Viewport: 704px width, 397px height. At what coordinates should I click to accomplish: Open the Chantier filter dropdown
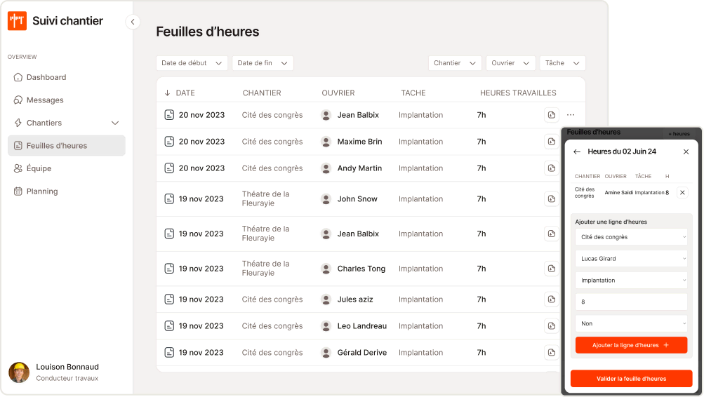point(455,63)
